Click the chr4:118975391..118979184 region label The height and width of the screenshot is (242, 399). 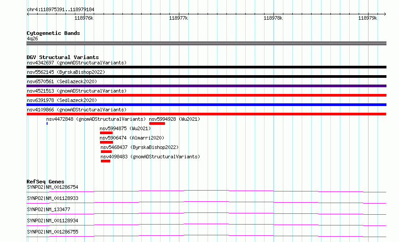[61, 10]
